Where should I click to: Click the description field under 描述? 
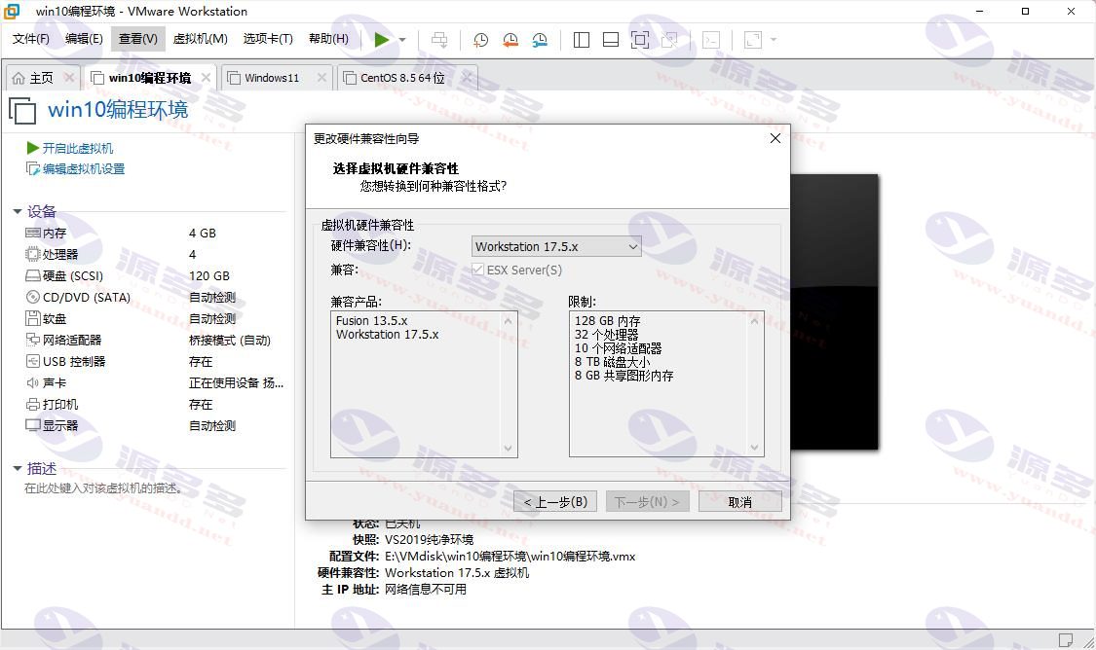click(105, 488)
